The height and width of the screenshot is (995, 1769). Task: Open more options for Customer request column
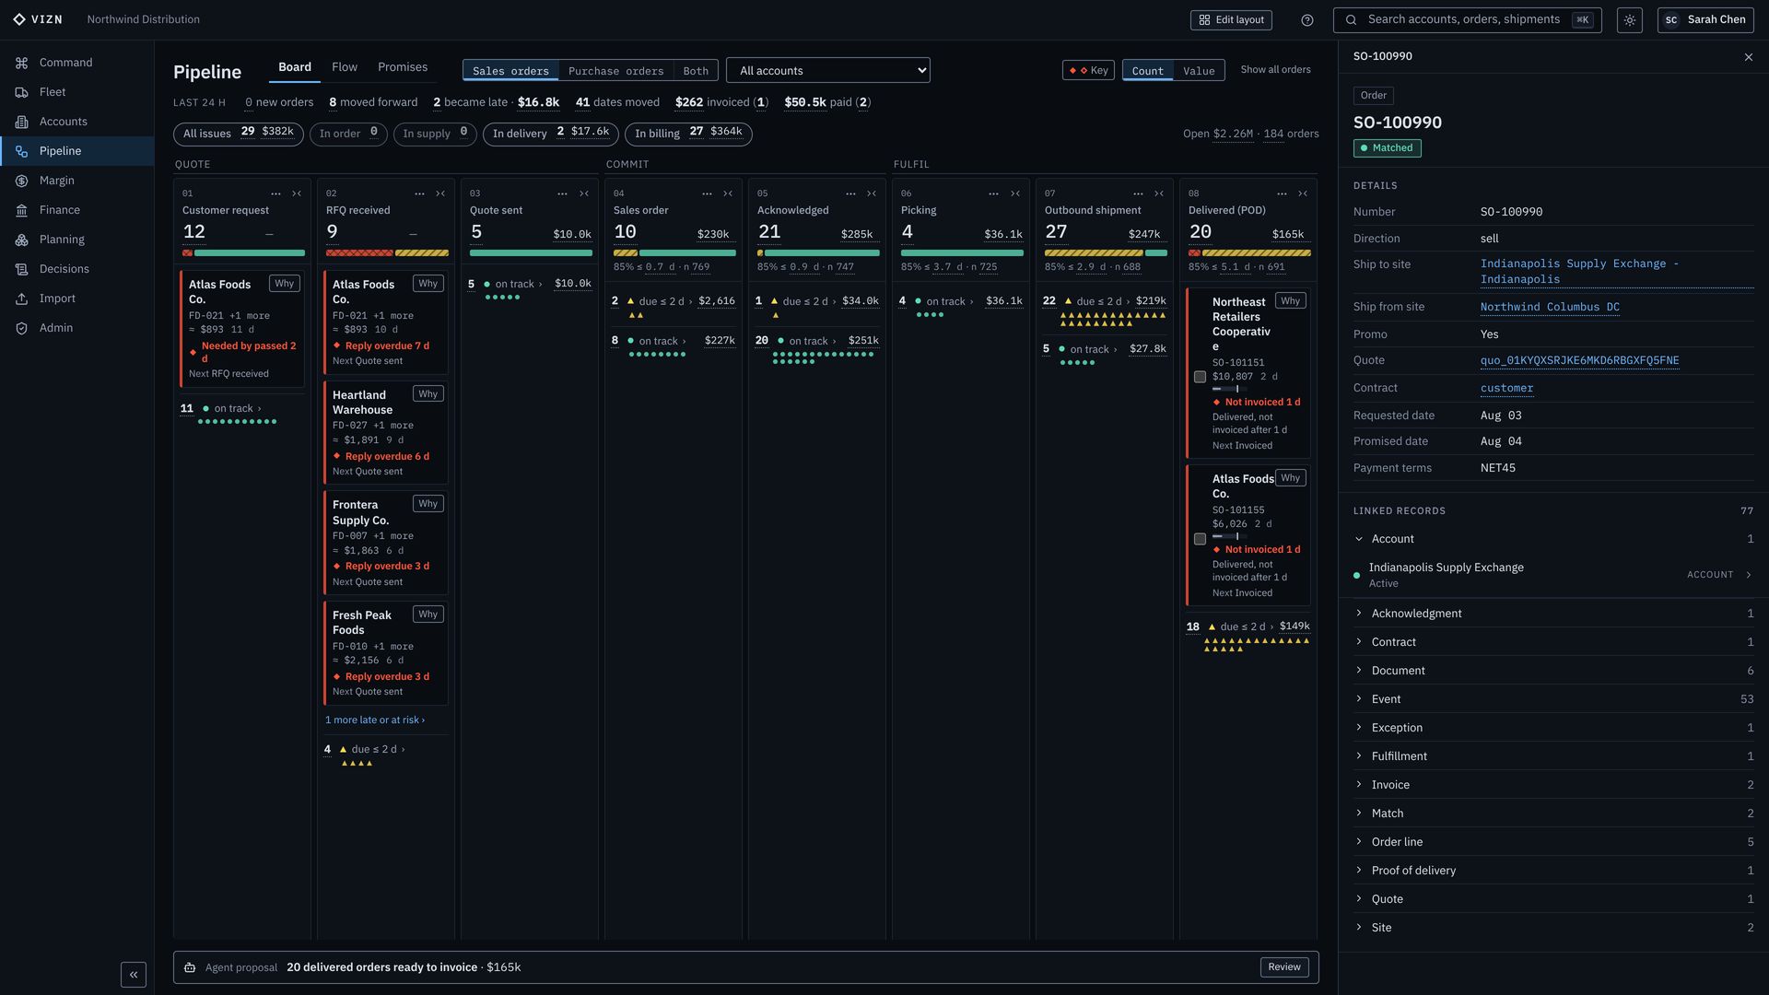click(x=275, y=193)
